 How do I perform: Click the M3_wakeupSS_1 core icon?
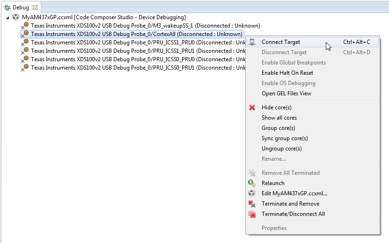coord(25,26)
